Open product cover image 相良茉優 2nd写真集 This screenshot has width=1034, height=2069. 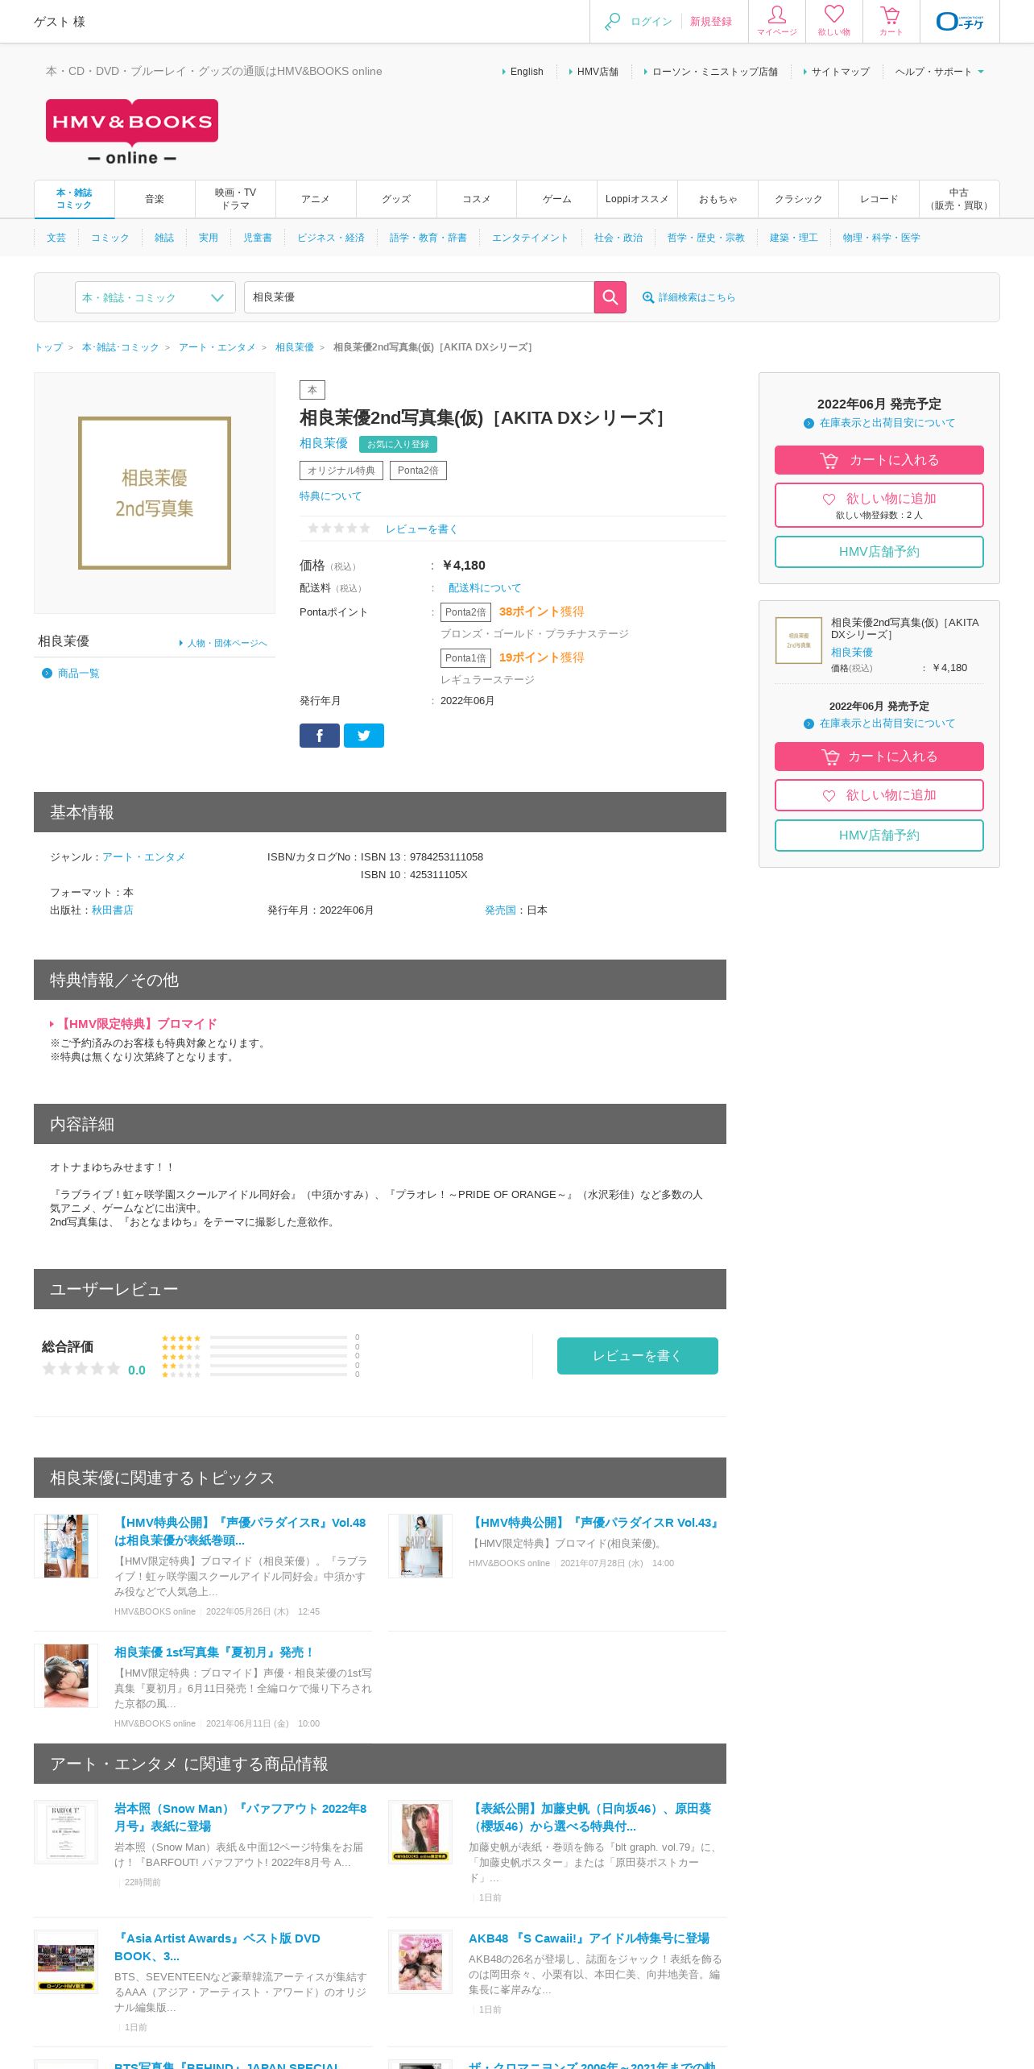coord(155,493)
